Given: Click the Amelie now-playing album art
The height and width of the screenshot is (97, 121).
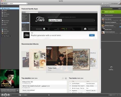Looking at the screenshot, I should point(10,79).
